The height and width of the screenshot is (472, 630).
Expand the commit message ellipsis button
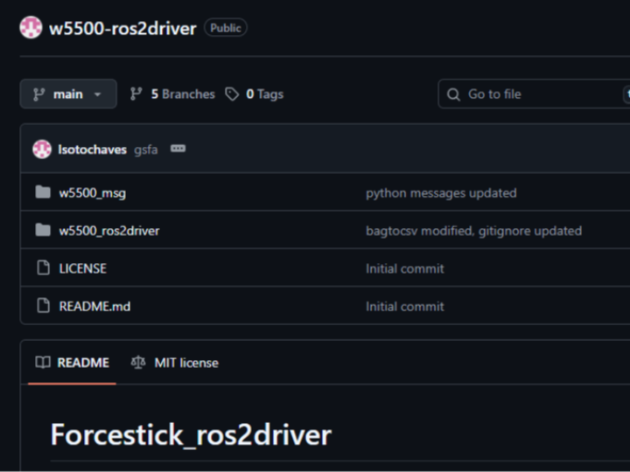178,149
